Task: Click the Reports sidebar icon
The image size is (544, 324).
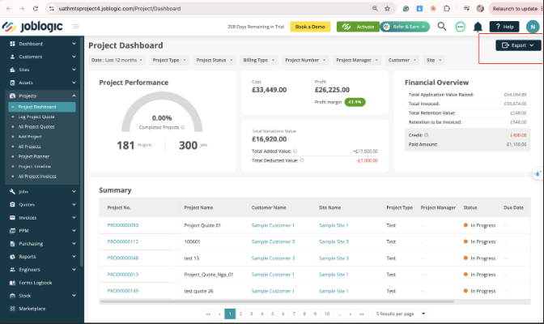Action: [x=12, y=257]
